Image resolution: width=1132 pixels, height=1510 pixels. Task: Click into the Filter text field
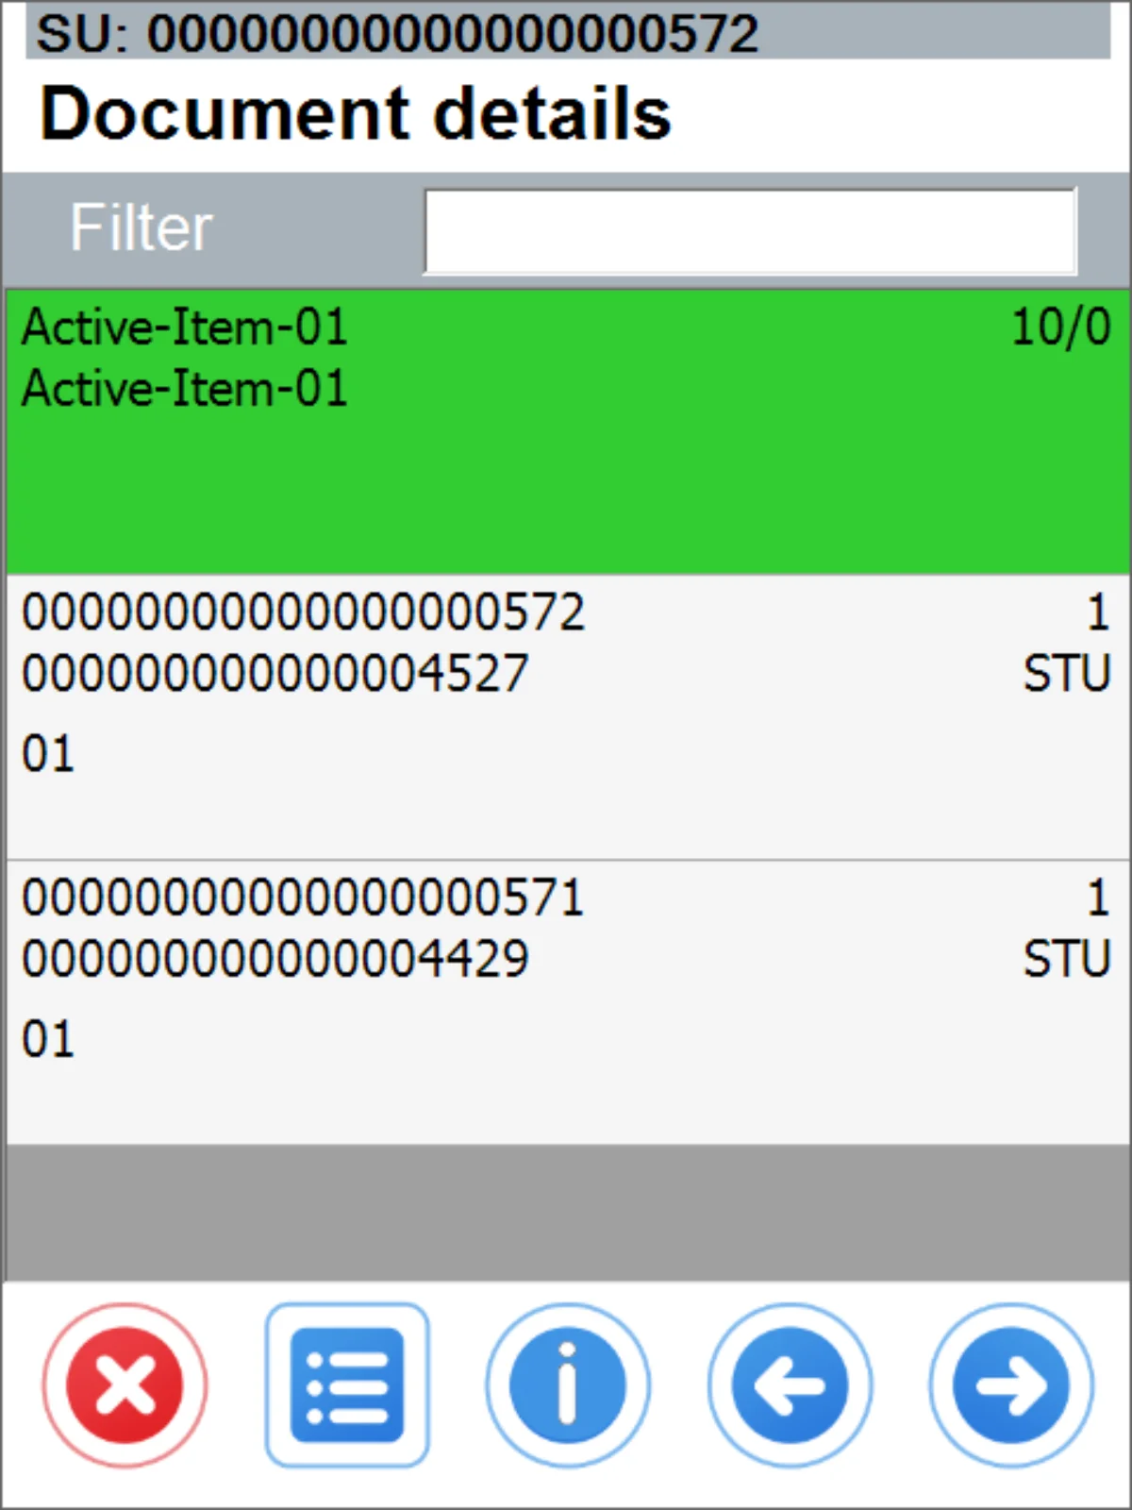pos(750,232)
